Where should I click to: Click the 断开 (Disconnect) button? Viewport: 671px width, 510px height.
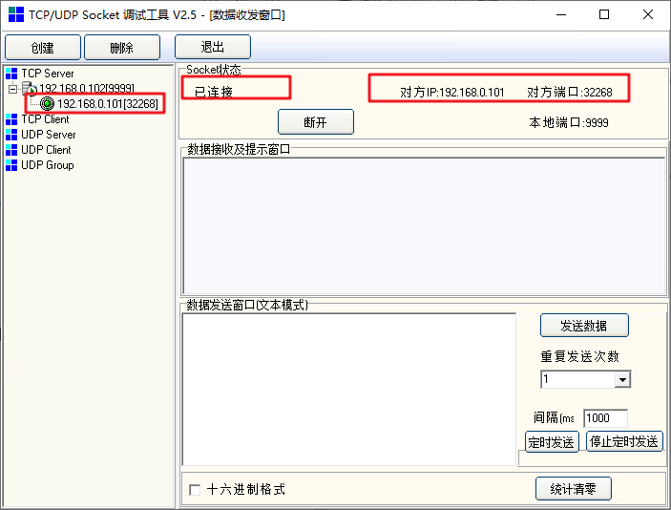(316, 122)
